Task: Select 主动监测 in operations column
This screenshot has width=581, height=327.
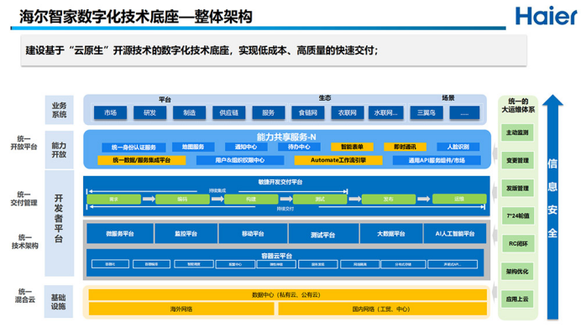Action: 517,132
